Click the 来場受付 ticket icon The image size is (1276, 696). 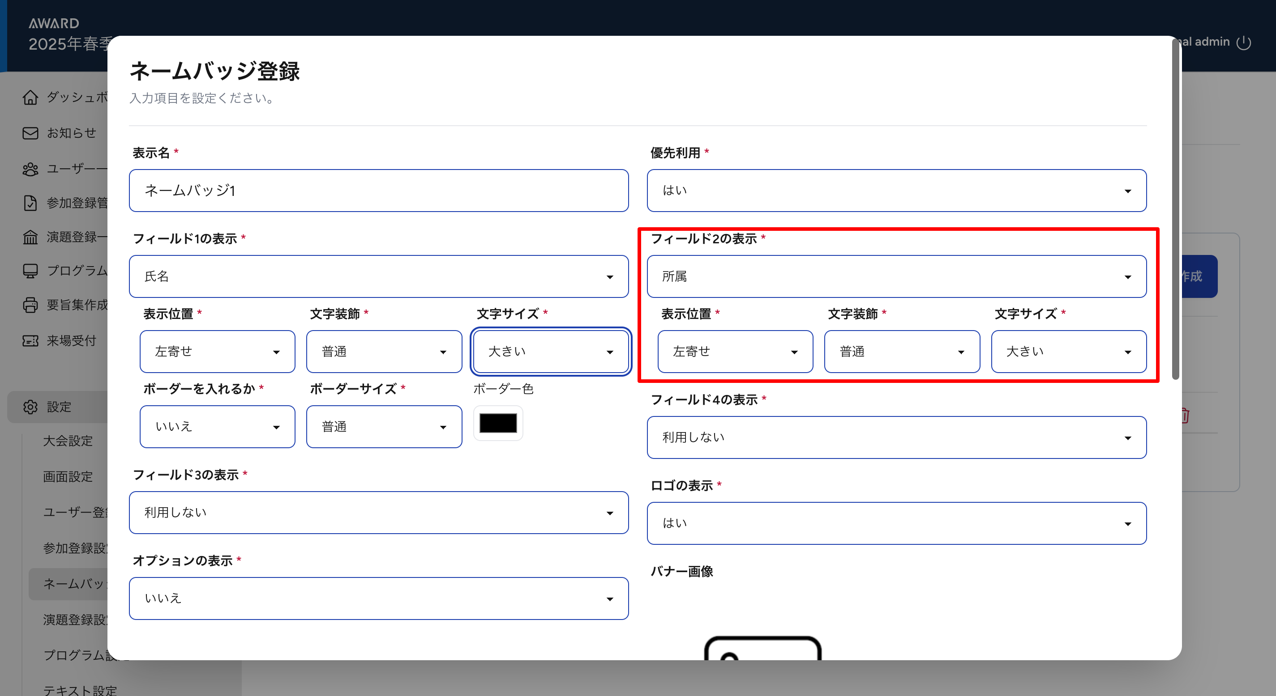[30, 341]
